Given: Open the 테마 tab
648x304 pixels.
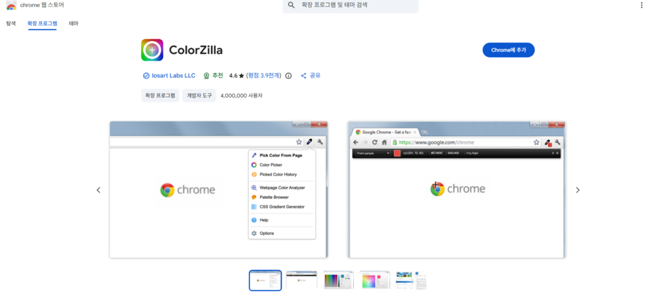Looking at the screenshot, I should pos(73,23).
